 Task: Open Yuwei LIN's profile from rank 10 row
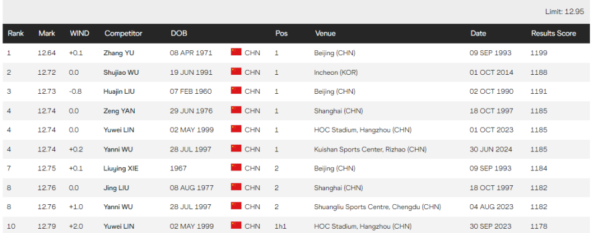point(119,226)
